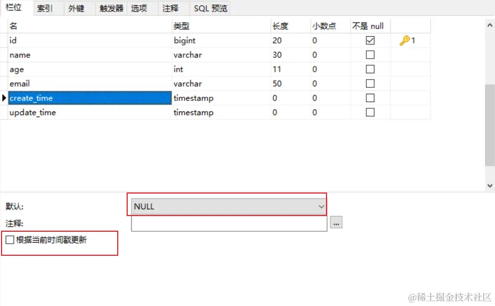Enable not null for the email field

pos(370,84)
